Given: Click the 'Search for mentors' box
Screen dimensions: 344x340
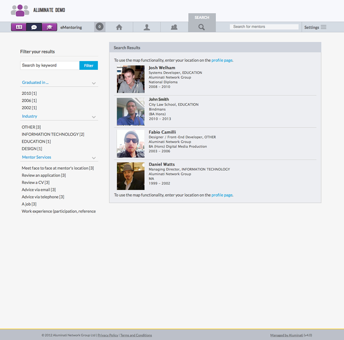Looking at the screenshot, I should (264, 27).
